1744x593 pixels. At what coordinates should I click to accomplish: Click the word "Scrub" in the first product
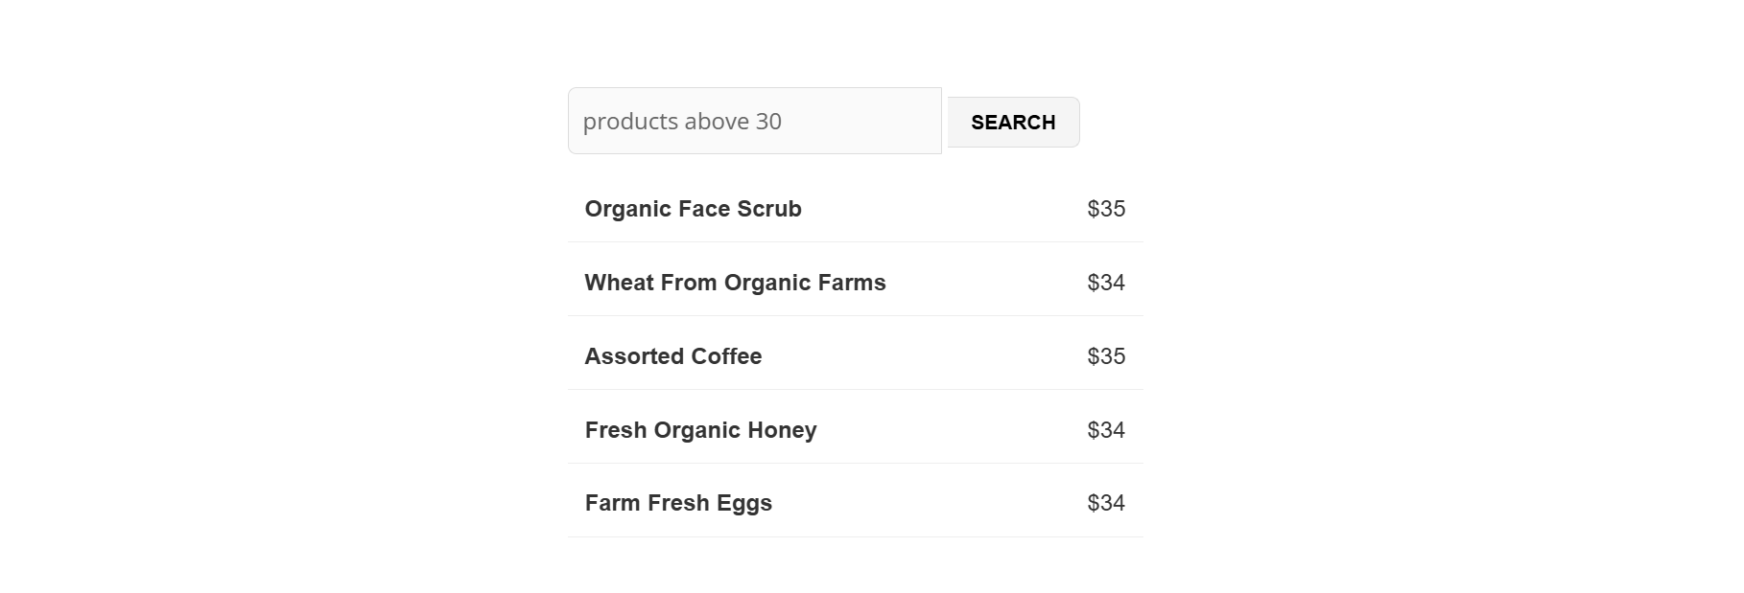[x=768, y=209]
